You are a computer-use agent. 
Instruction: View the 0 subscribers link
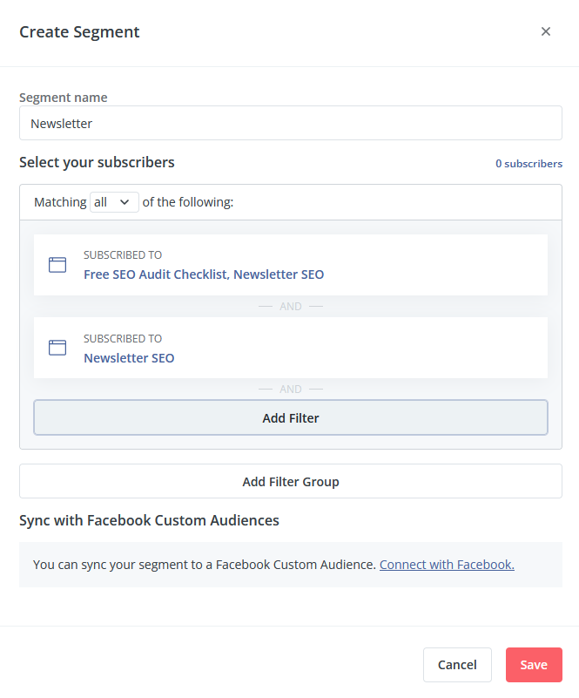coord(529,164)
